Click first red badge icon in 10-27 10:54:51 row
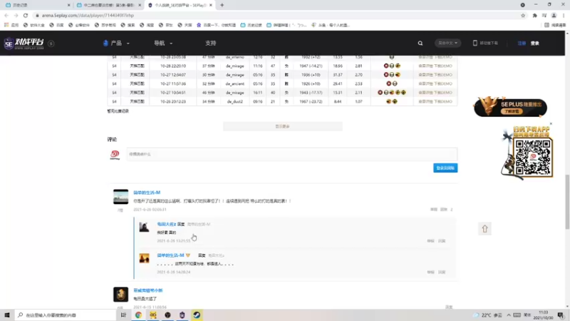The width and height of the screenshot is (570, 321). (380, 93)
